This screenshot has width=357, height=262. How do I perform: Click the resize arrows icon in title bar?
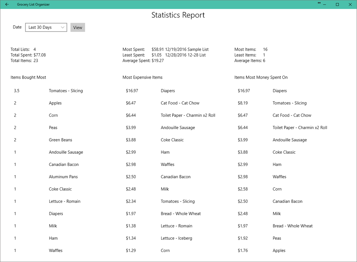[x=319, y=3]
